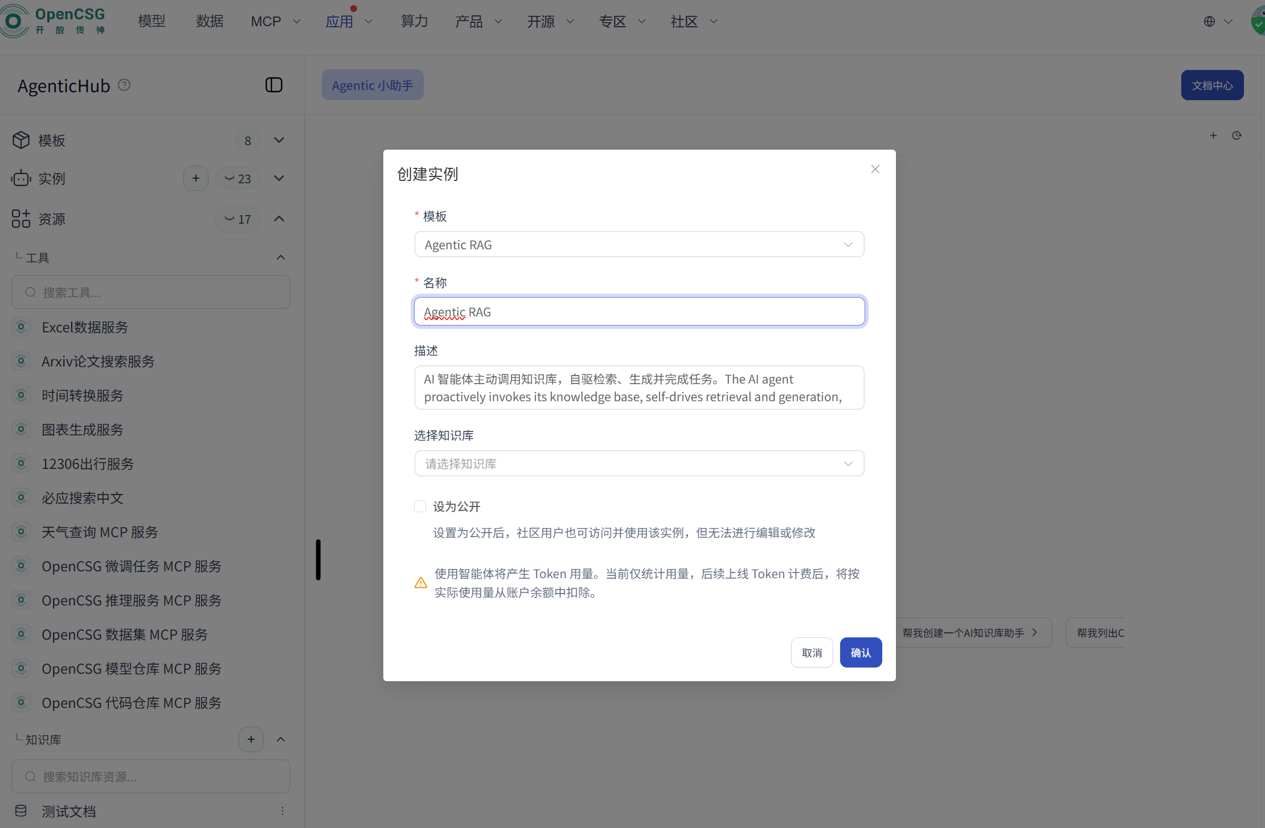Collapse the 工具 section
1265x828 pixels.
click(280, 257)
